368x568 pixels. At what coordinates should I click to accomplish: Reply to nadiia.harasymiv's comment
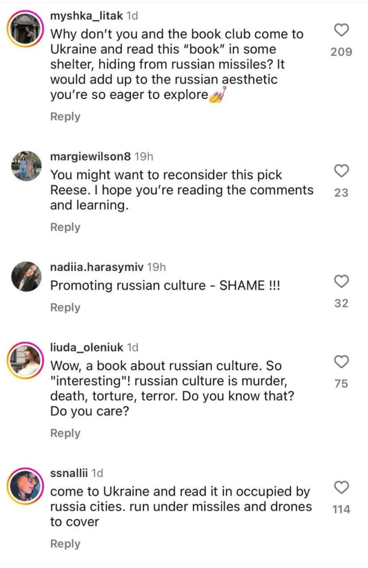pos(65,307)
